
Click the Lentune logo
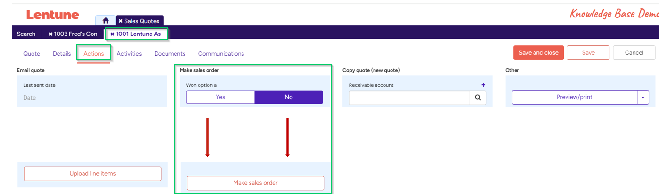click(53, 15)
